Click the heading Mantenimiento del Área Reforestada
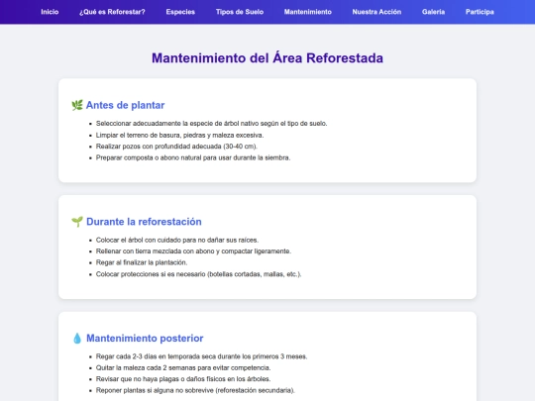 [x=267, y=58]
